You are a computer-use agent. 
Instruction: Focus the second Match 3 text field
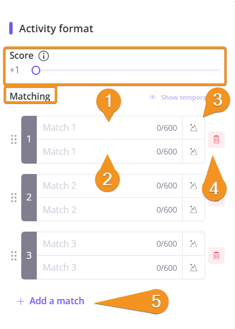click(x=109, y=267)
